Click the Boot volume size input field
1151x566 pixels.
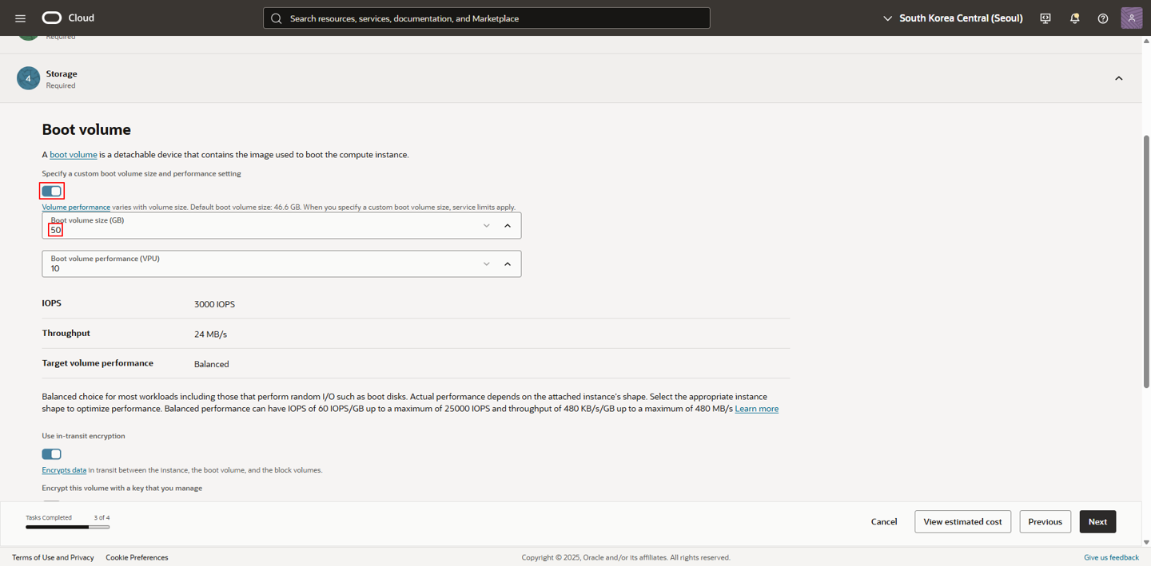pos(256,230)
